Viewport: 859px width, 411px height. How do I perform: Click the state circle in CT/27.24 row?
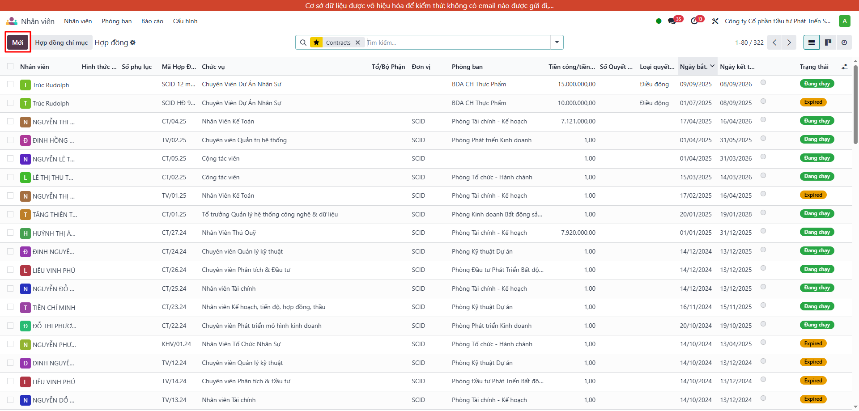(763, 231)
